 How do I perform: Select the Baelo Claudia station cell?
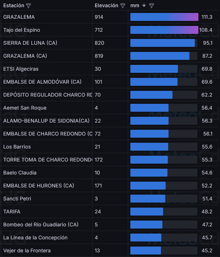[x=20, y=173]
